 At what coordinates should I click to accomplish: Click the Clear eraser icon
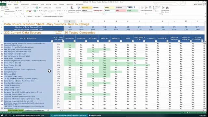point(154,11)
